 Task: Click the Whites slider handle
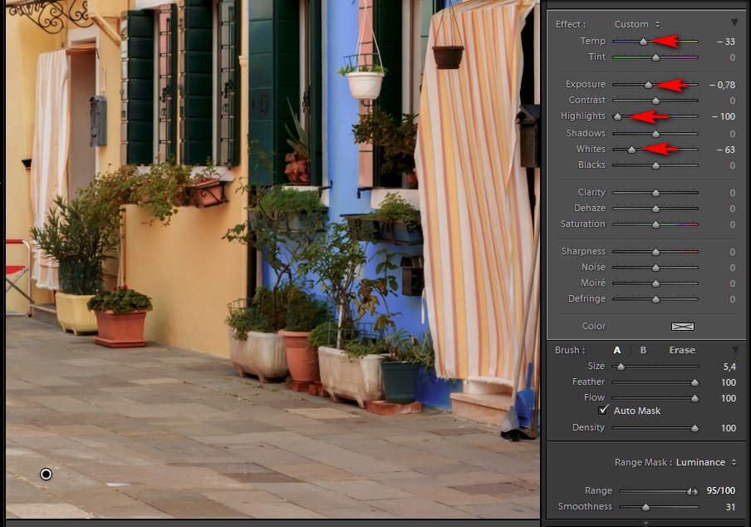click(631, 150)
